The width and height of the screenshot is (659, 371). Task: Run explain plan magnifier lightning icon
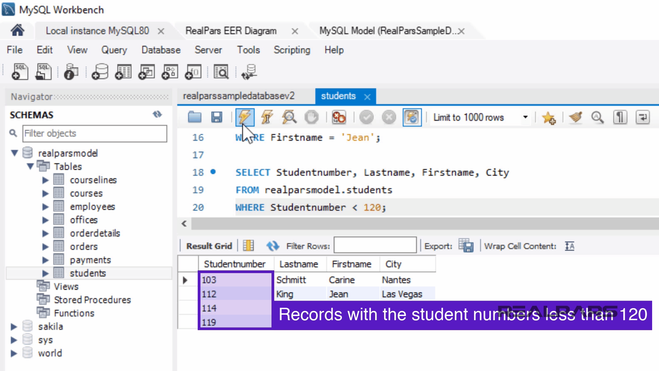(289, 117)
